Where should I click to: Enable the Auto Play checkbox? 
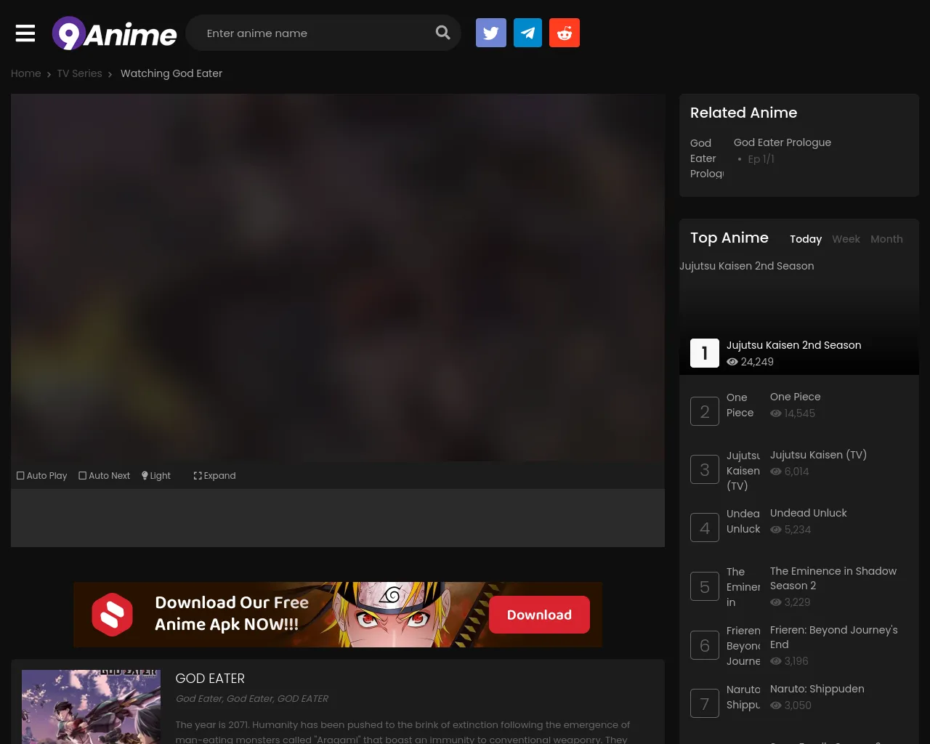20,476
